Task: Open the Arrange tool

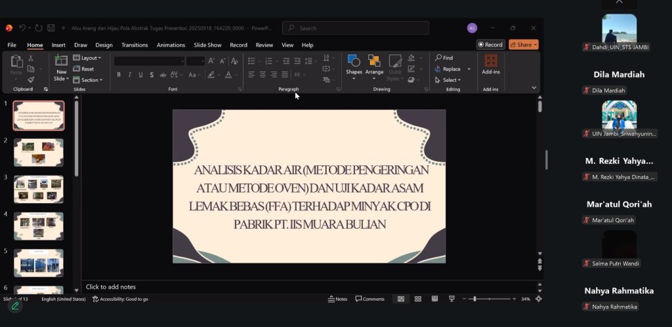Action: point(374,62)
